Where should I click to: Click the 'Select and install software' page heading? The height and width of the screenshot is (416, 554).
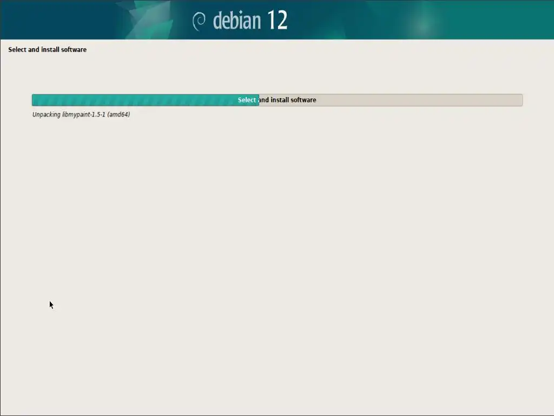click(48, 49)
